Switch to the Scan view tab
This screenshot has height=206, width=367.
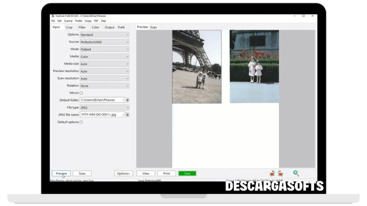click(x=153, y=27)
